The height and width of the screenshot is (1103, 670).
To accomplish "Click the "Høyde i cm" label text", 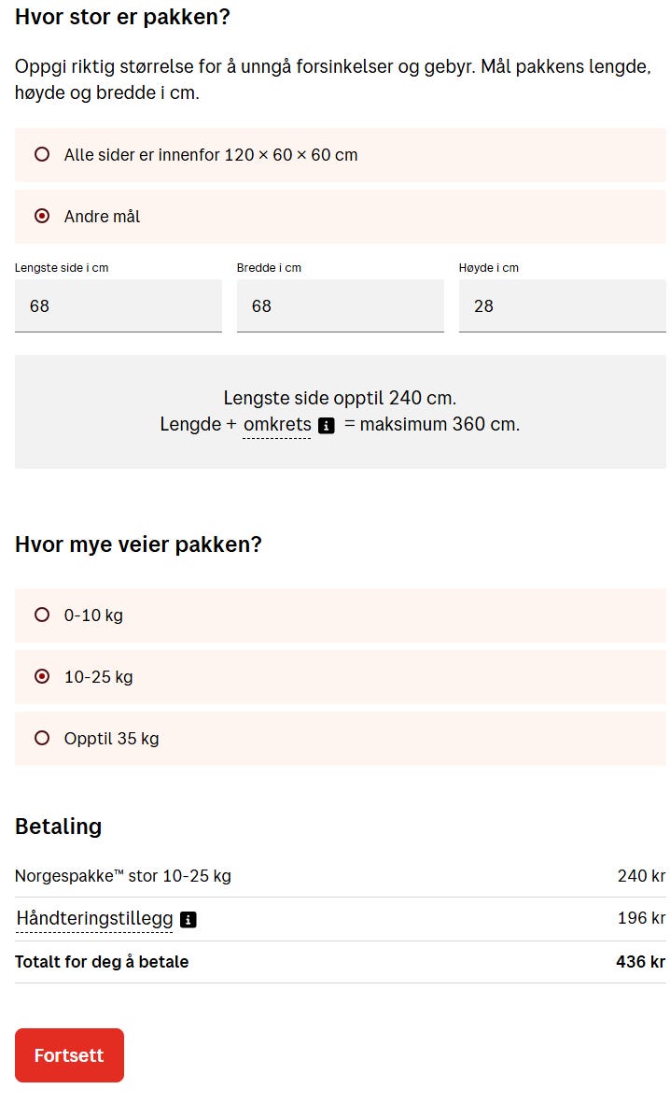I will click(x=489, y=268).
